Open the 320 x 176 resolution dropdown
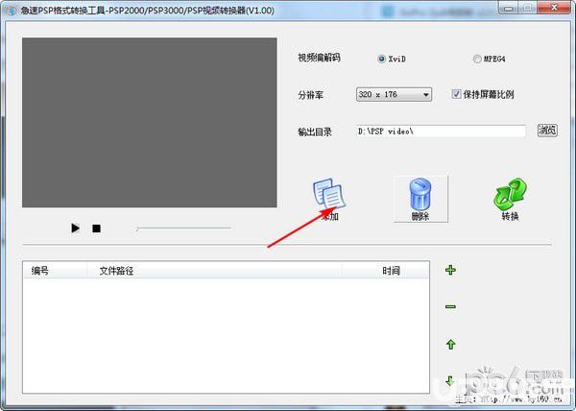 click(x=394, y=94)
